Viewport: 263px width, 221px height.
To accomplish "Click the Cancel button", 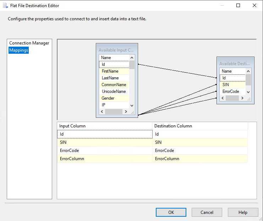I will (x=207, y=212).
